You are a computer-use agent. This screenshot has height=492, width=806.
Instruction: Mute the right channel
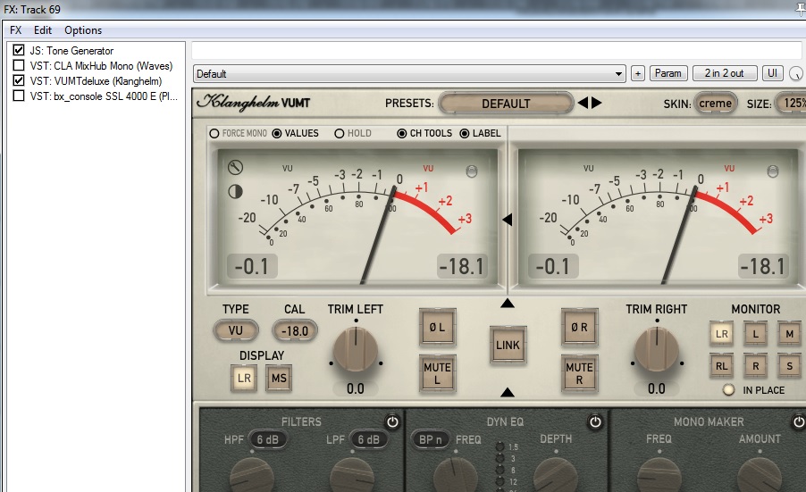click(579, 373)
